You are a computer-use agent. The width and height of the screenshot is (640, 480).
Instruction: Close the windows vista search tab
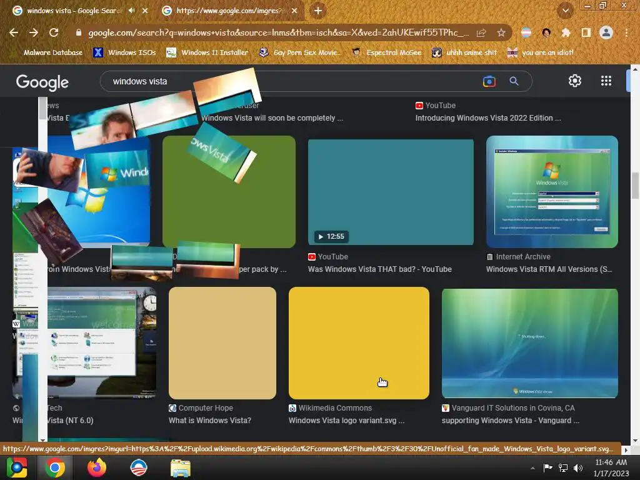click(x=145, y=11)
